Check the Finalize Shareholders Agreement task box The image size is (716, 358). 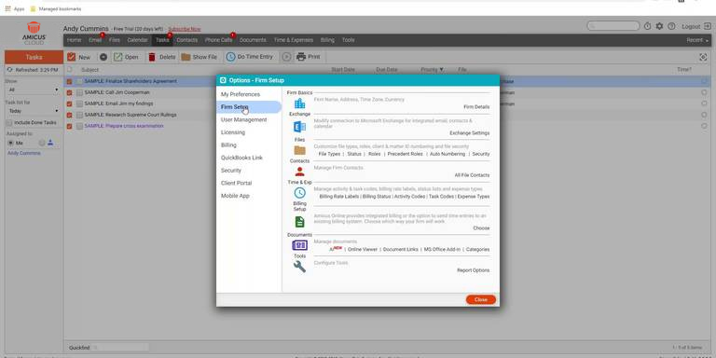point(80,81)
